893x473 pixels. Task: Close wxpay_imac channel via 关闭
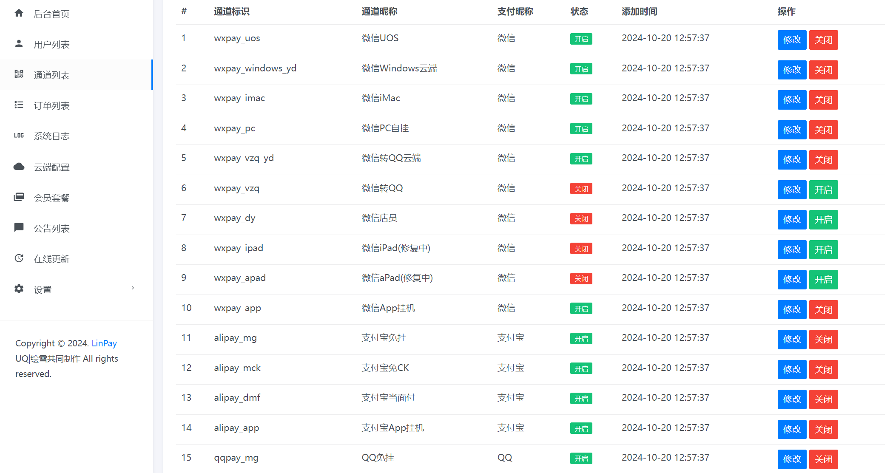tap(823, 100)
